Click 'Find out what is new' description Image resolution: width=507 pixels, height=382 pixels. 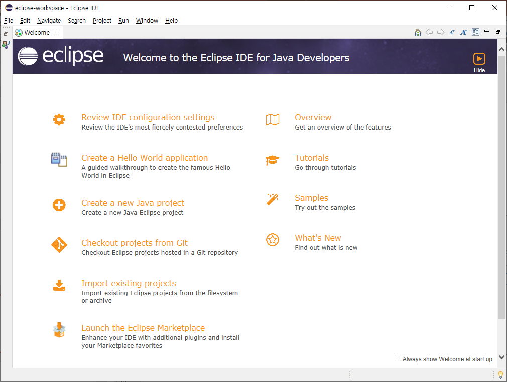point(326,247)
